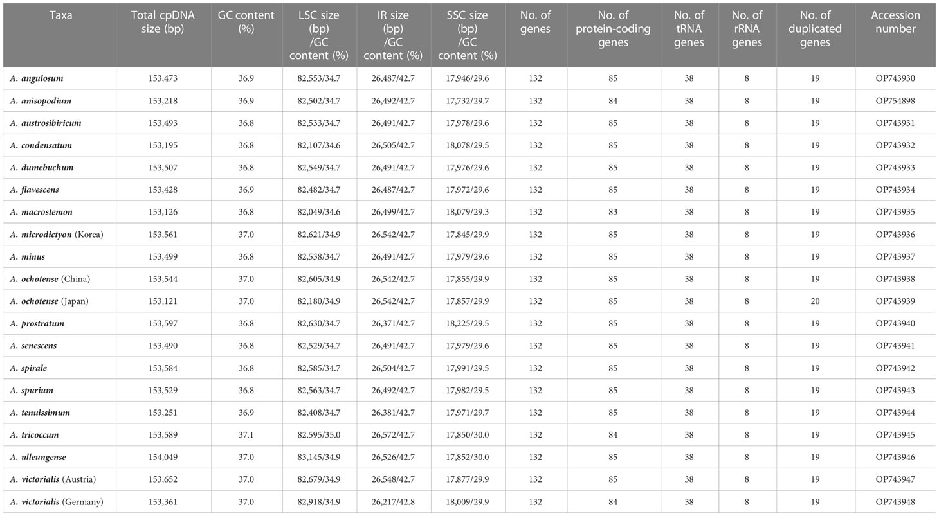Click total size value 153,473

[x=163, y=78]
